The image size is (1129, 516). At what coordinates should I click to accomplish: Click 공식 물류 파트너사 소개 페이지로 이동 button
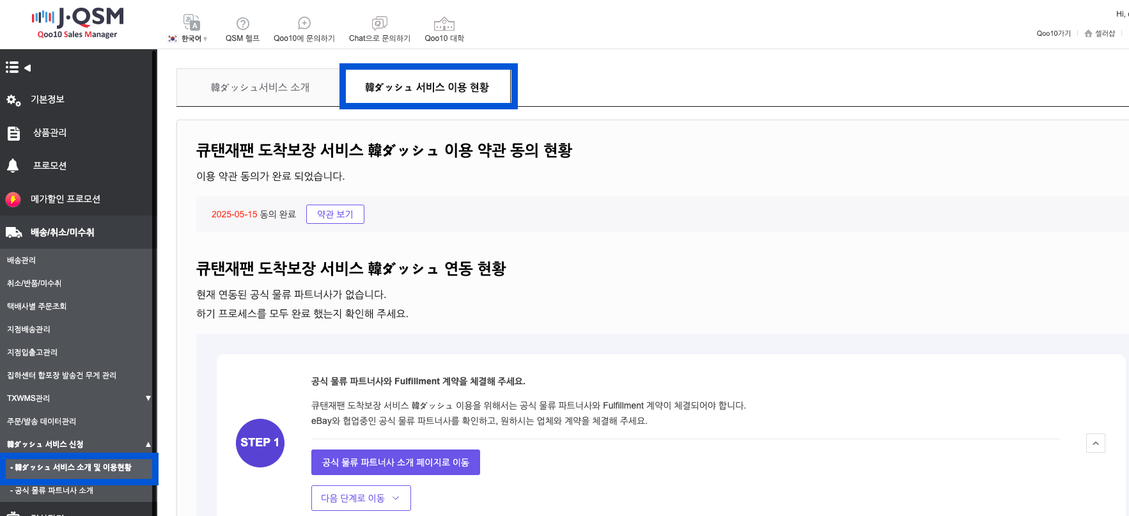396,462
